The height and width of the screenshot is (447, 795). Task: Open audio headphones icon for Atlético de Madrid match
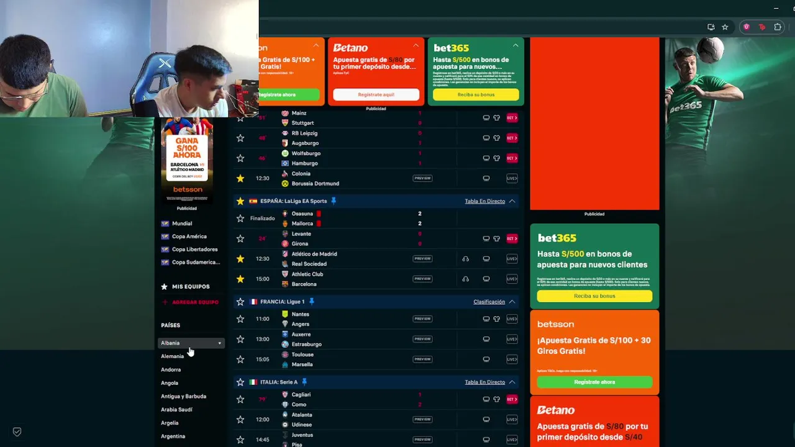(x=466, y=259)
